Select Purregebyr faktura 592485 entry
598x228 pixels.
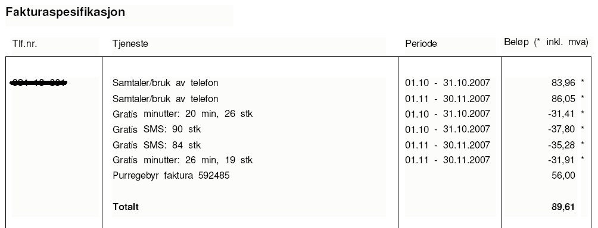[x=171, y=176]
